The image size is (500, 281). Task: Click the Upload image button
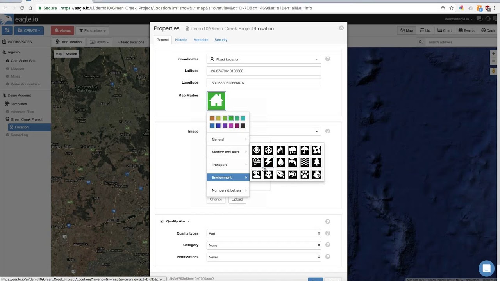point(237,199)
